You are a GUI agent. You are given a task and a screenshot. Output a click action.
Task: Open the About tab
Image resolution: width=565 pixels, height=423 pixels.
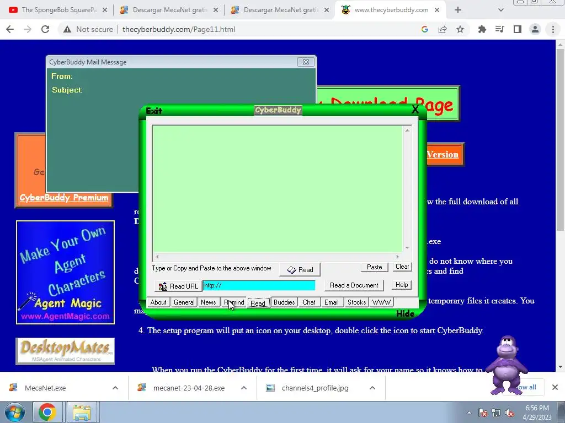click(x=158, y=302)
